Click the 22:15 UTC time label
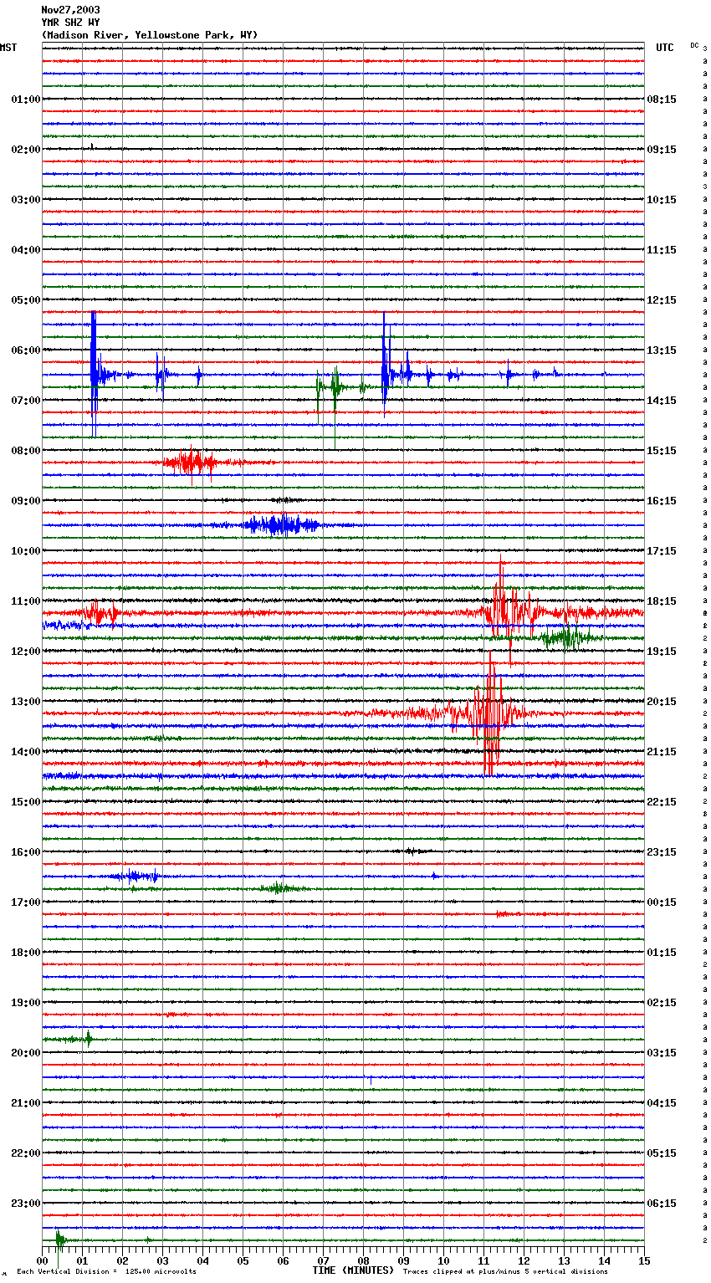 point(662,802)
